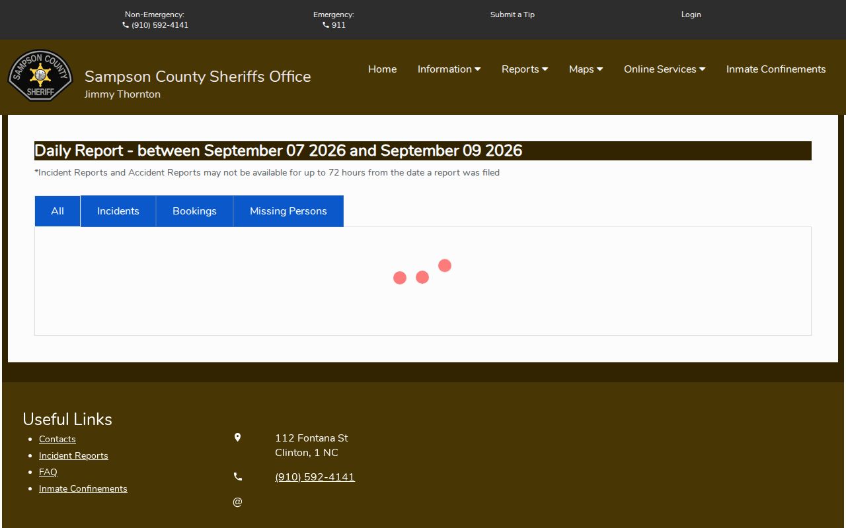Click the Jimmy Thornton name text
Screen dimensions: 846x528
tap(122, 94)
